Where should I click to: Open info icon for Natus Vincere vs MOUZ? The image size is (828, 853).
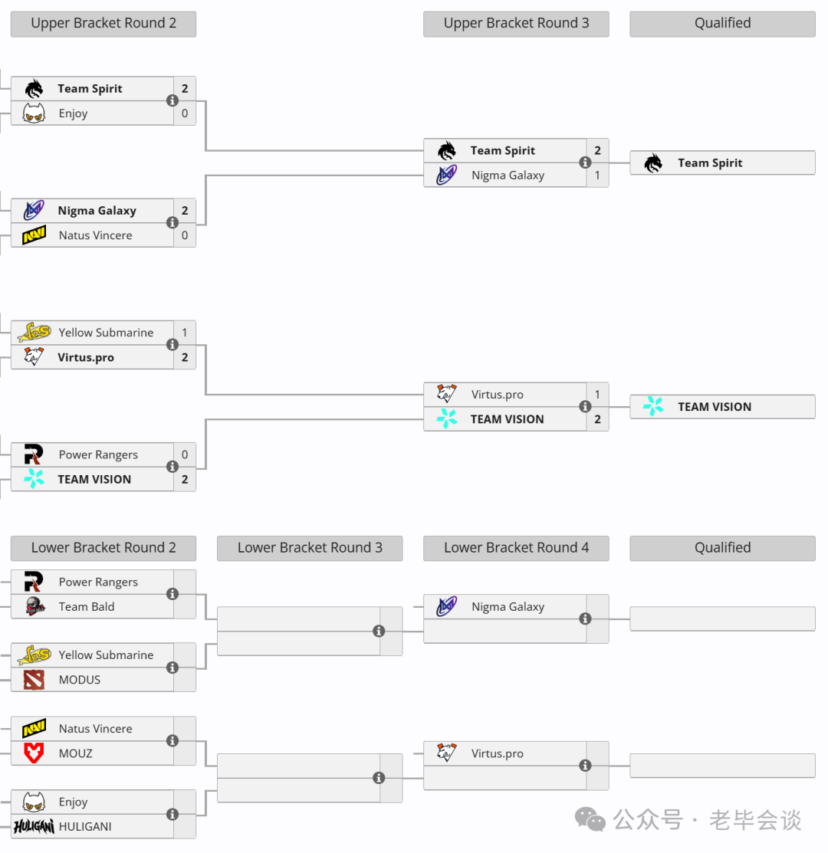point(172,740)
